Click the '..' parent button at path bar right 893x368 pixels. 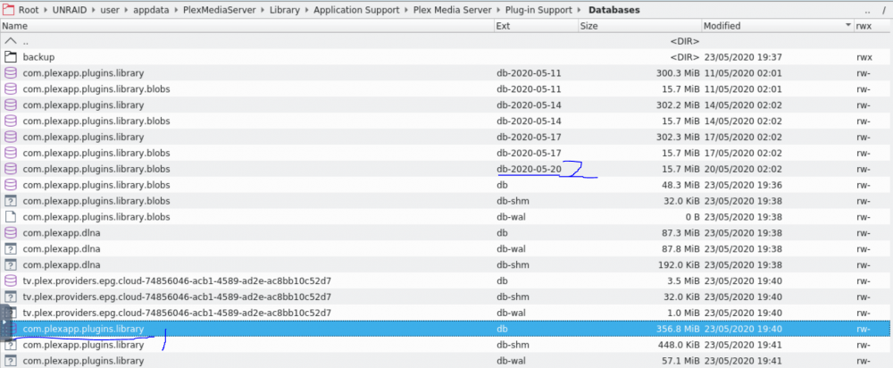coord(867,10)
